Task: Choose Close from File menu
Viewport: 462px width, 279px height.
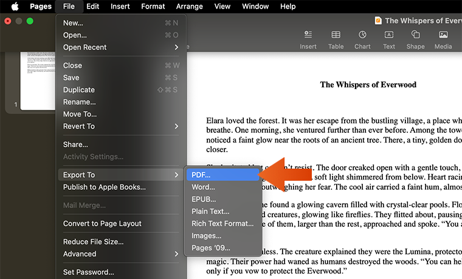Action: coord(121,66)
